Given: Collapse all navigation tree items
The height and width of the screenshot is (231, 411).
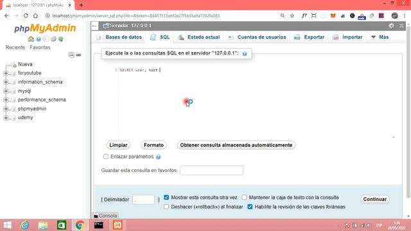Looking at the screenshot, I should (71, 55).
